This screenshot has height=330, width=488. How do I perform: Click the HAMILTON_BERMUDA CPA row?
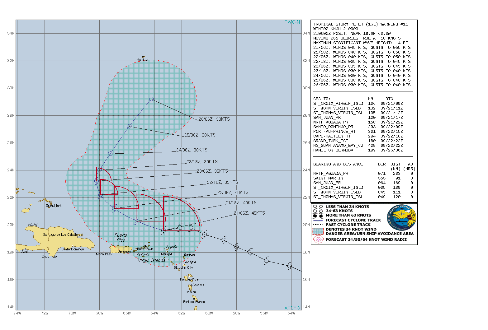[x=358, y=150]
